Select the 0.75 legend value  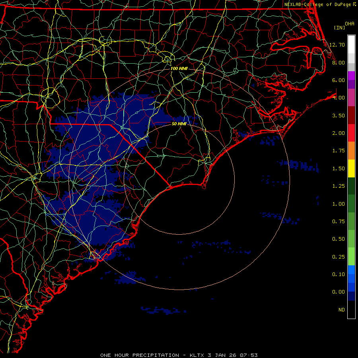(x=339, y=222)
